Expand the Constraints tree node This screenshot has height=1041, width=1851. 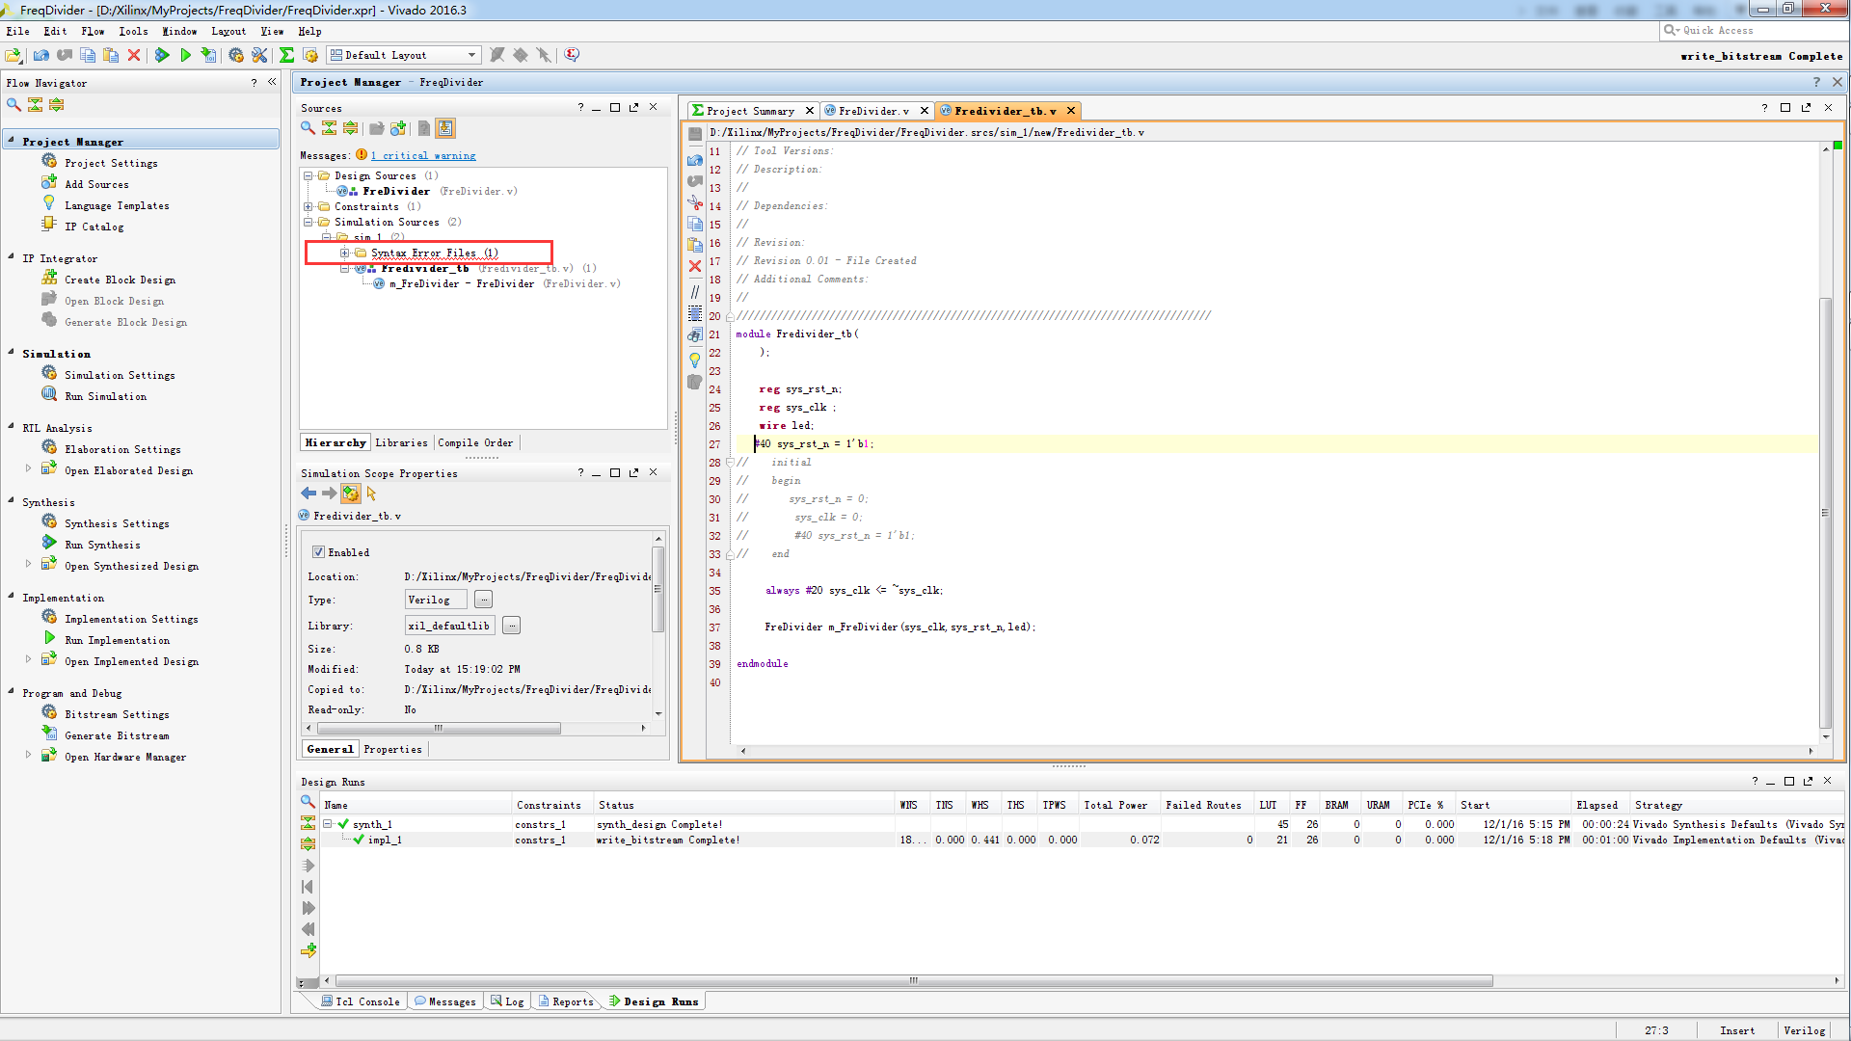(308, 206)
